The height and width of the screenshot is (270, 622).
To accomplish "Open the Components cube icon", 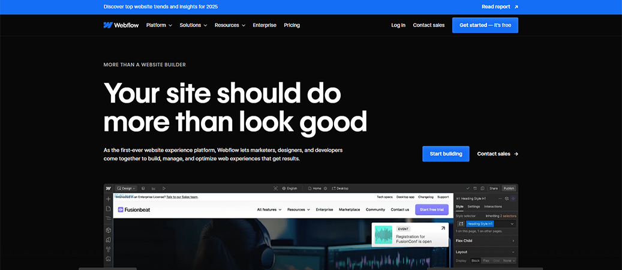I will pyautogui.click(x=109, y=230).
